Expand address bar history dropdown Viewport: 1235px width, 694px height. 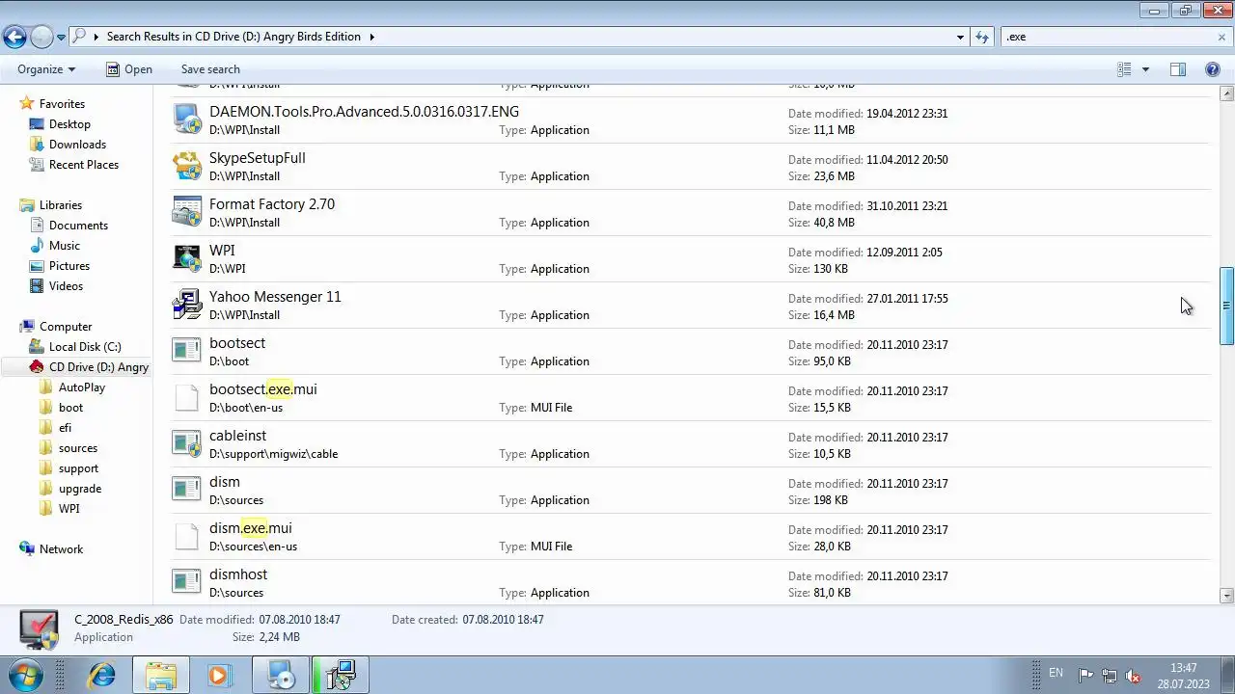(960, 37)
